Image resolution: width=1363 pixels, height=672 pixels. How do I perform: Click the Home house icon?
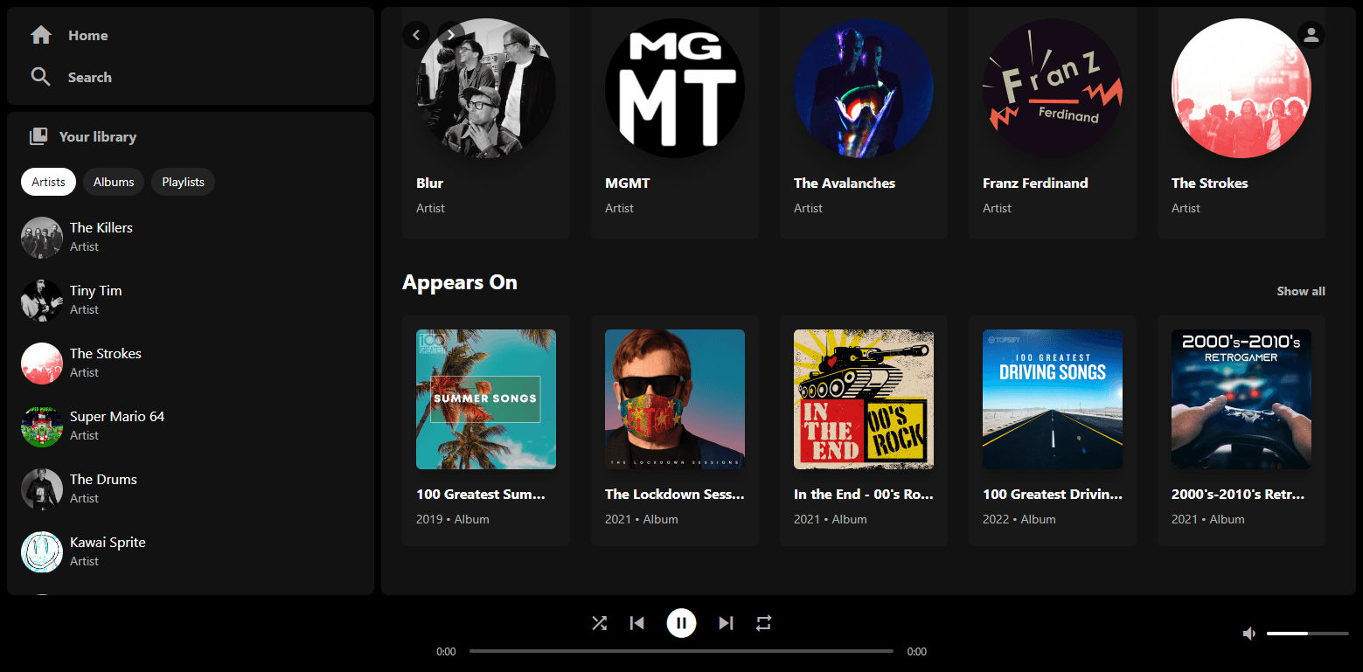(40, 35)
